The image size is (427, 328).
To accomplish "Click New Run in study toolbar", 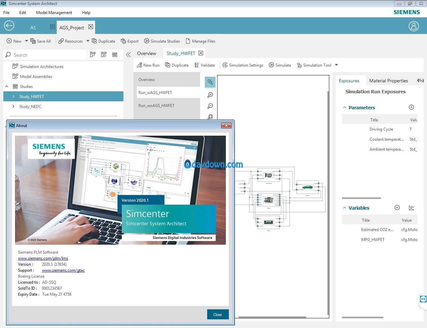I will coord(148,65).
